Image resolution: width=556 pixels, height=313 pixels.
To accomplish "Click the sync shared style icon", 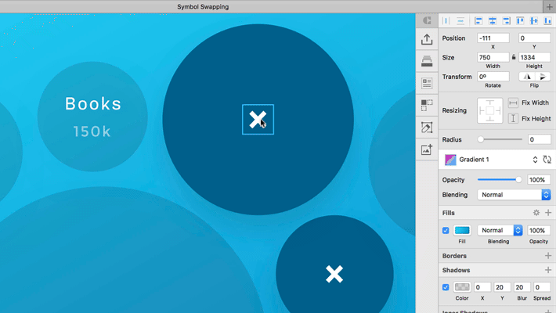I will [547, 160].
